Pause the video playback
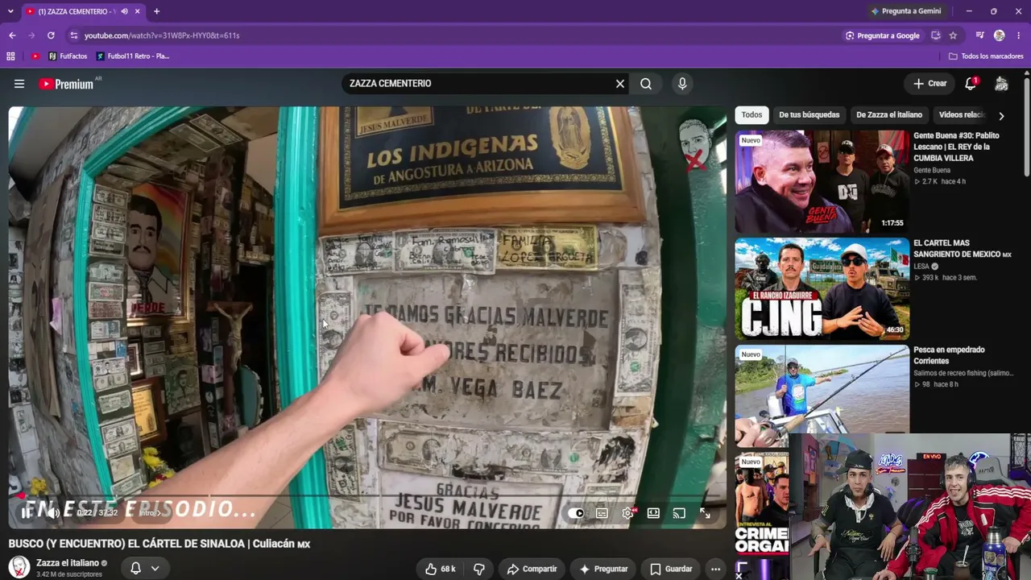The width and height of the screenshot is (1031, 580). coord(27,512)
